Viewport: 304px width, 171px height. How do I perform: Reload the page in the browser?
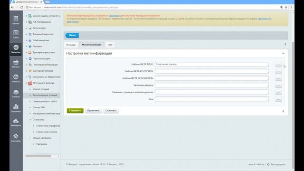(x=21, y=7)
